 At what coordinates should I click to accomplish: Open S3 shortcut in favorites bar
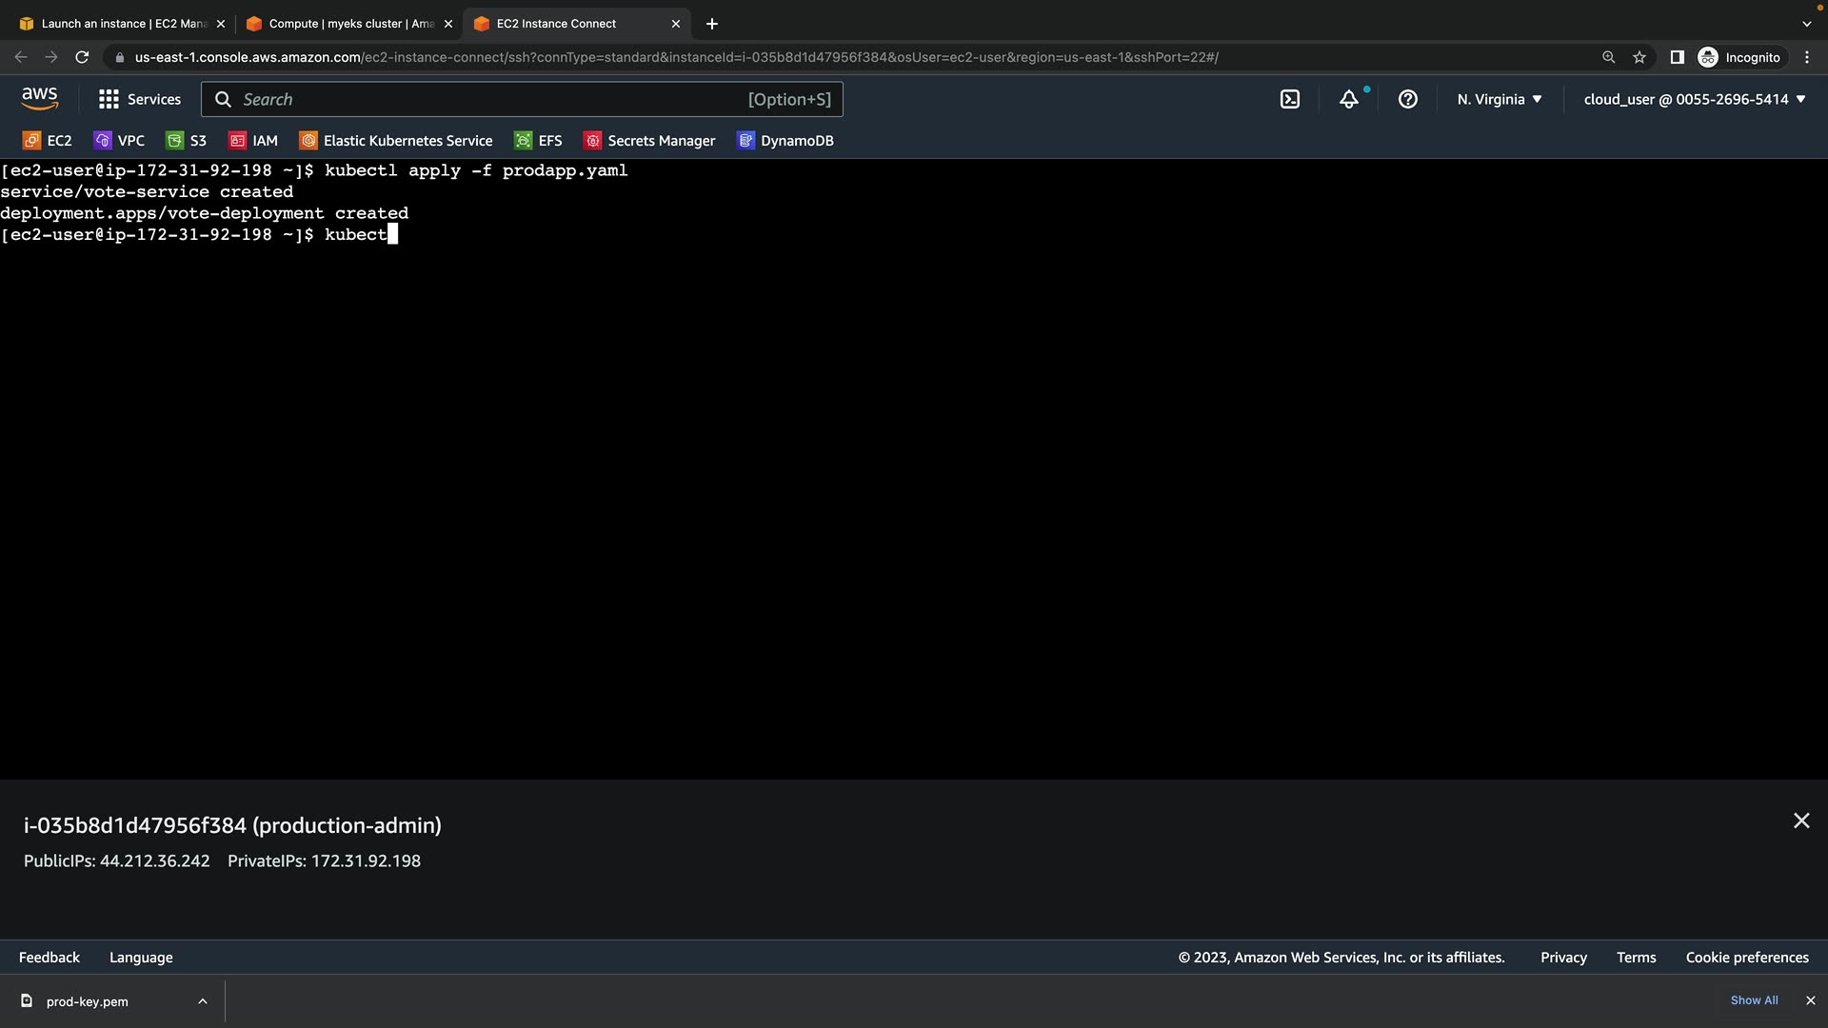coord(187,141)
